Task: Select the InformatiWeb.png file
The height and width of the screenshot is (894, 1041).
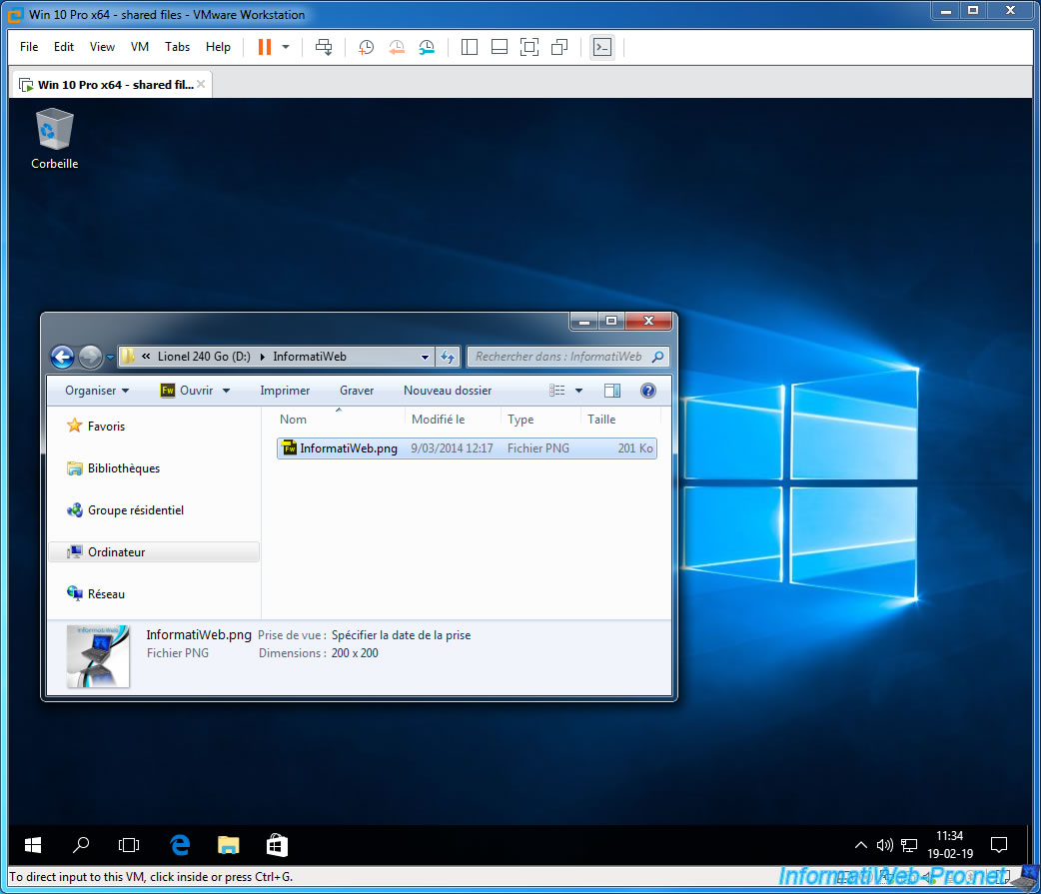Action: click(349, 448)
